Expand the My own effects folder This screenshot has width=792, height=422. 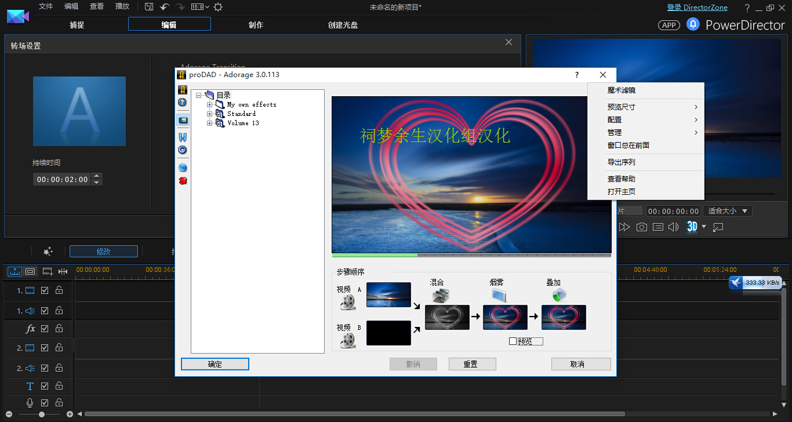click(210, 104)
